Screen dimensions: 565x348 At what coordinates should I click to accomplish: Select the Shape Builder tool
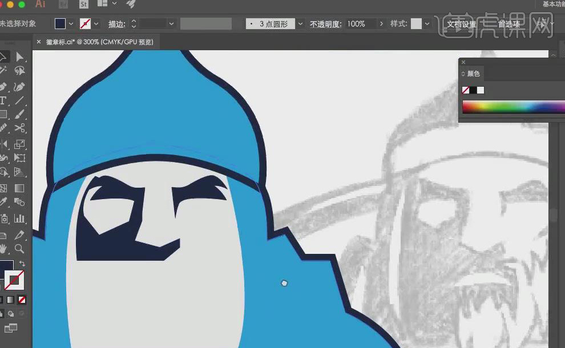[x=3, y=172]
